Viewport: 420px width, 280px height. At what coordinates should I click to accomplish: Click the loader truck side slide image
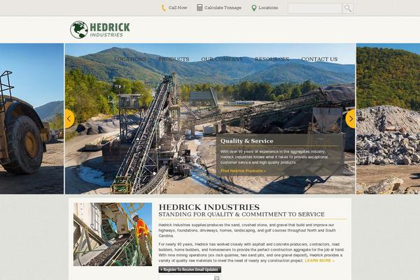(x=32, y=119)
